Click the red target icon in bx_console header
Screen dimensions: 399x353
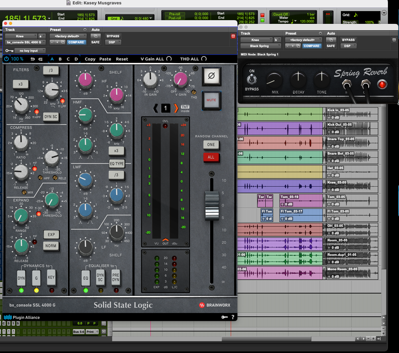pos(233,36)
